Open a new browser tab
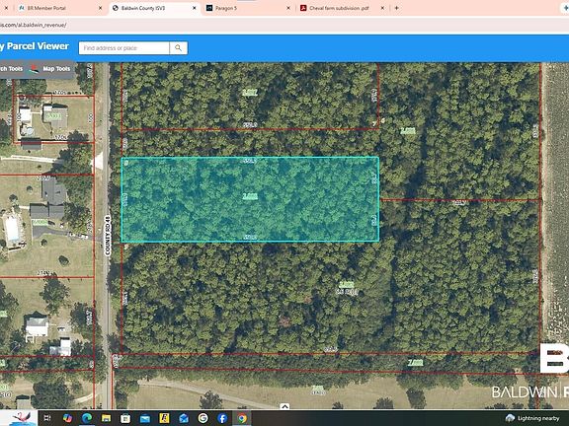This screenshot has height=426, width=569. click(x=397, y=8)
